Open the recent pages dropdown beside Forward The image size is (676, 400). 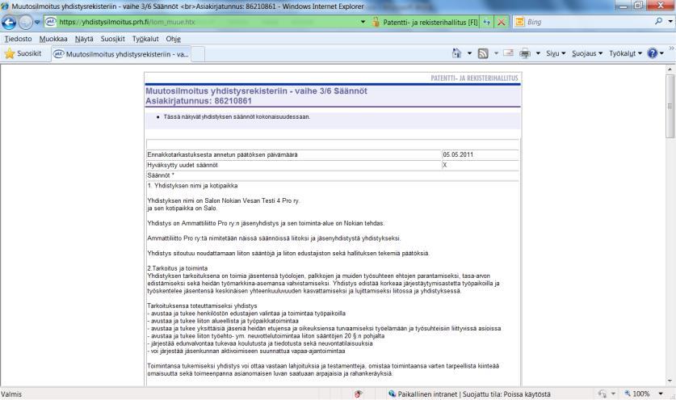[37, 22]
